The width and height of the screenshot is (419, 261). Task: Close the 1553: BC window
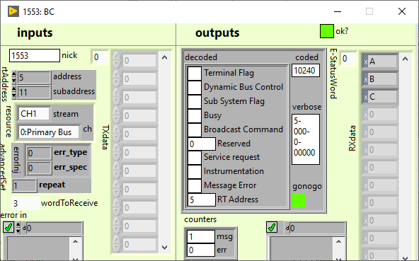[402, 11]
